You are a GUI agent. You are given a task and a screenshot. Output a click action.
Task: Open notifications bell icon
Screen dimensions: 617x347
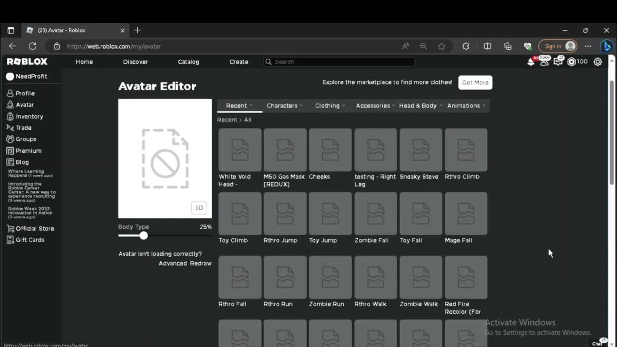[x=531, y=62]
